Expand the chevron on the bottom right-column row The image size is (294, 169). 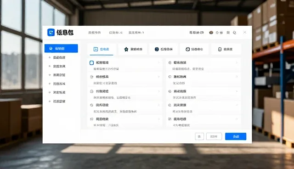point(237,119)
